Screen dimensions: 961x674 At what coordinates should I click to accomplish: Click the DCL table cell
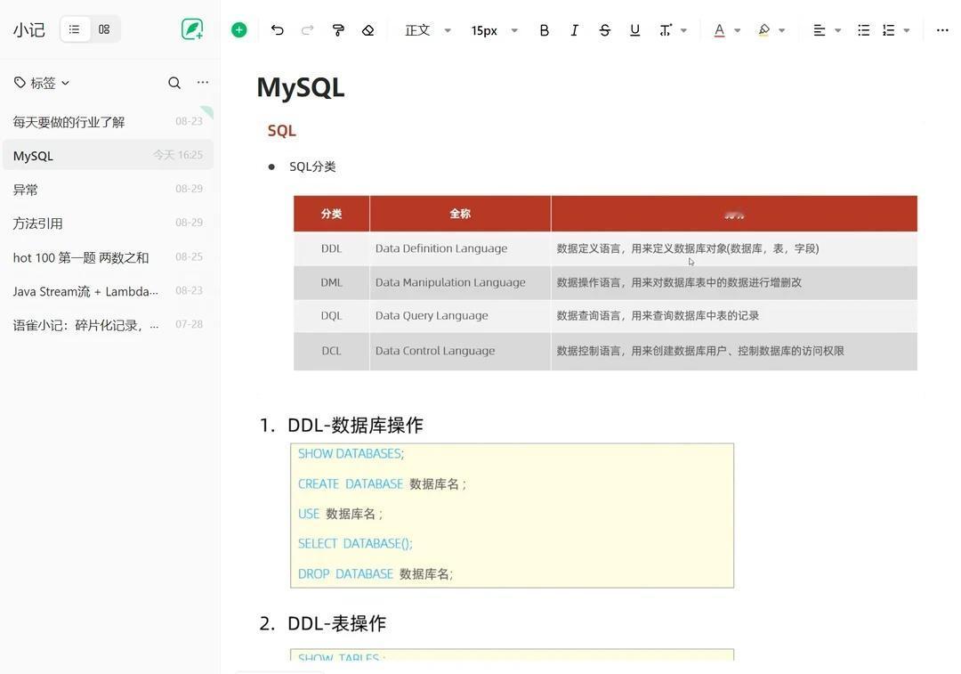332,351
